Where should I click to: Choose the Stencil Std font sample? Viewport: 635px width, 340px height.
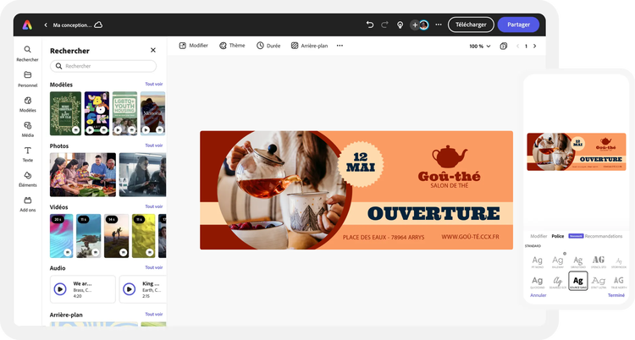(x=598, y=262)
